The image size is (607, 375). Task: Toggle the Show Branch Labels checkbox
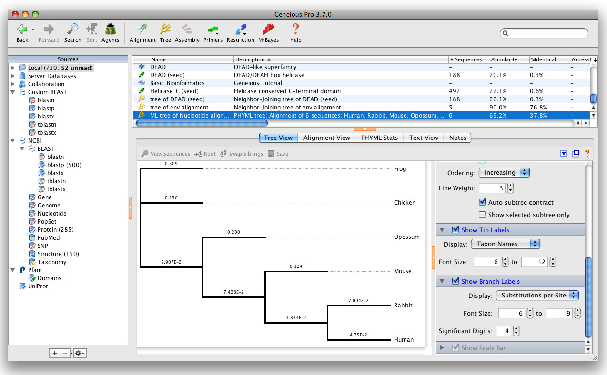point(455,281)
